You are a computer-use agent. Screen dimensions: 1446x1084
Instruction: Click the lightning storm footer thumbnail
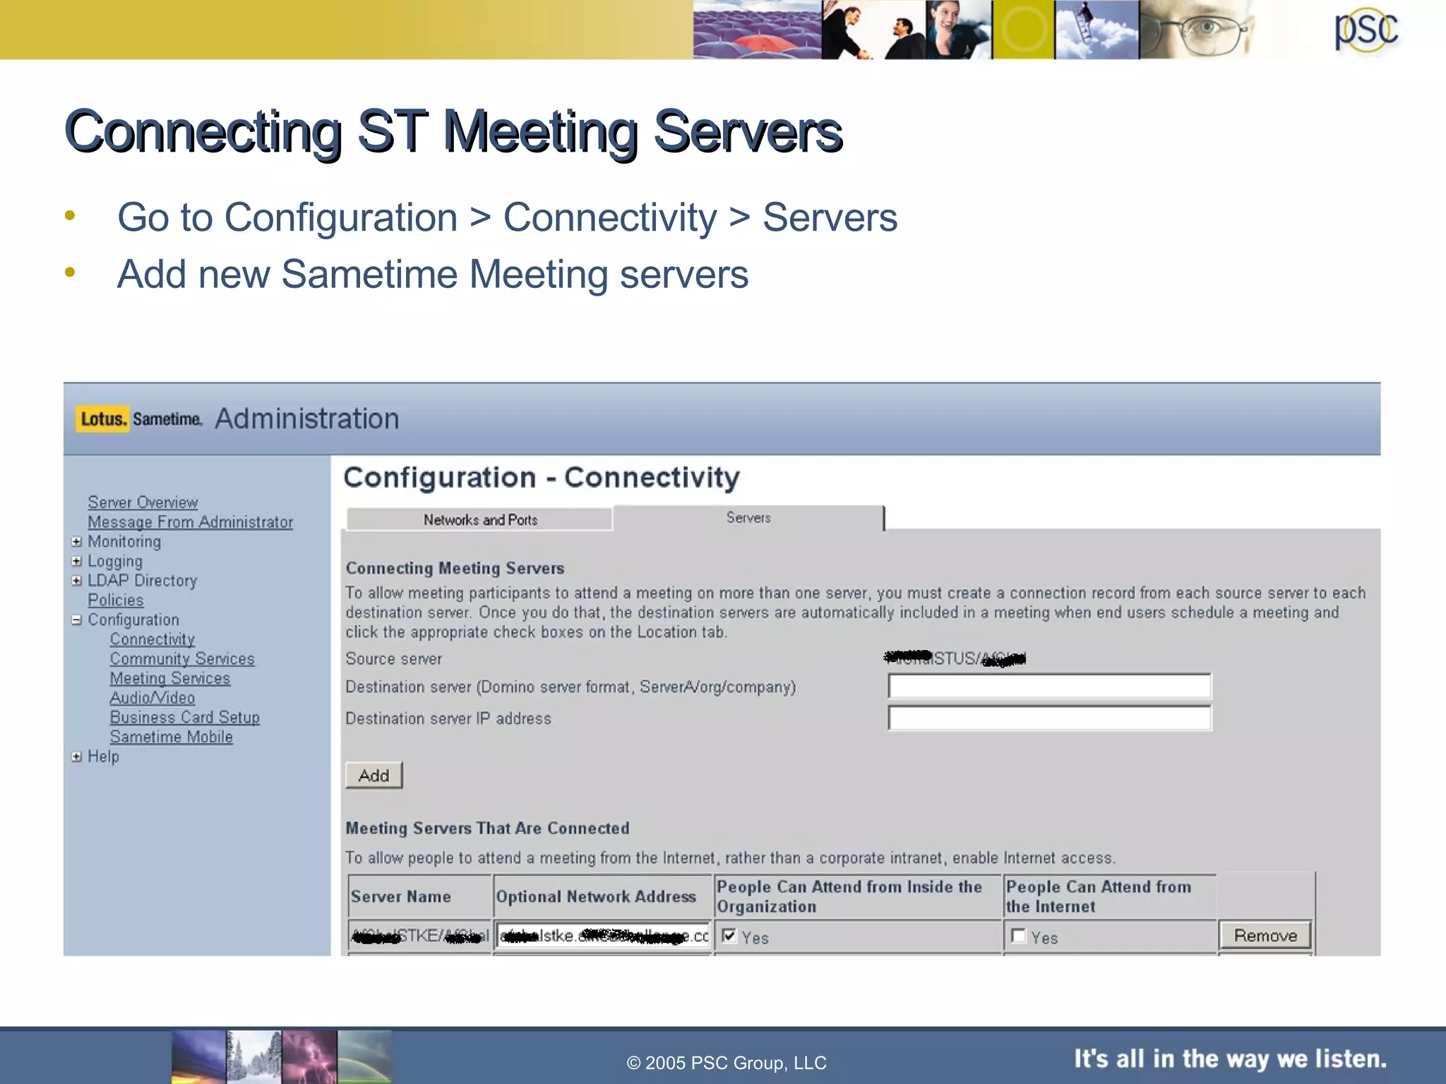click(309, 1056)
